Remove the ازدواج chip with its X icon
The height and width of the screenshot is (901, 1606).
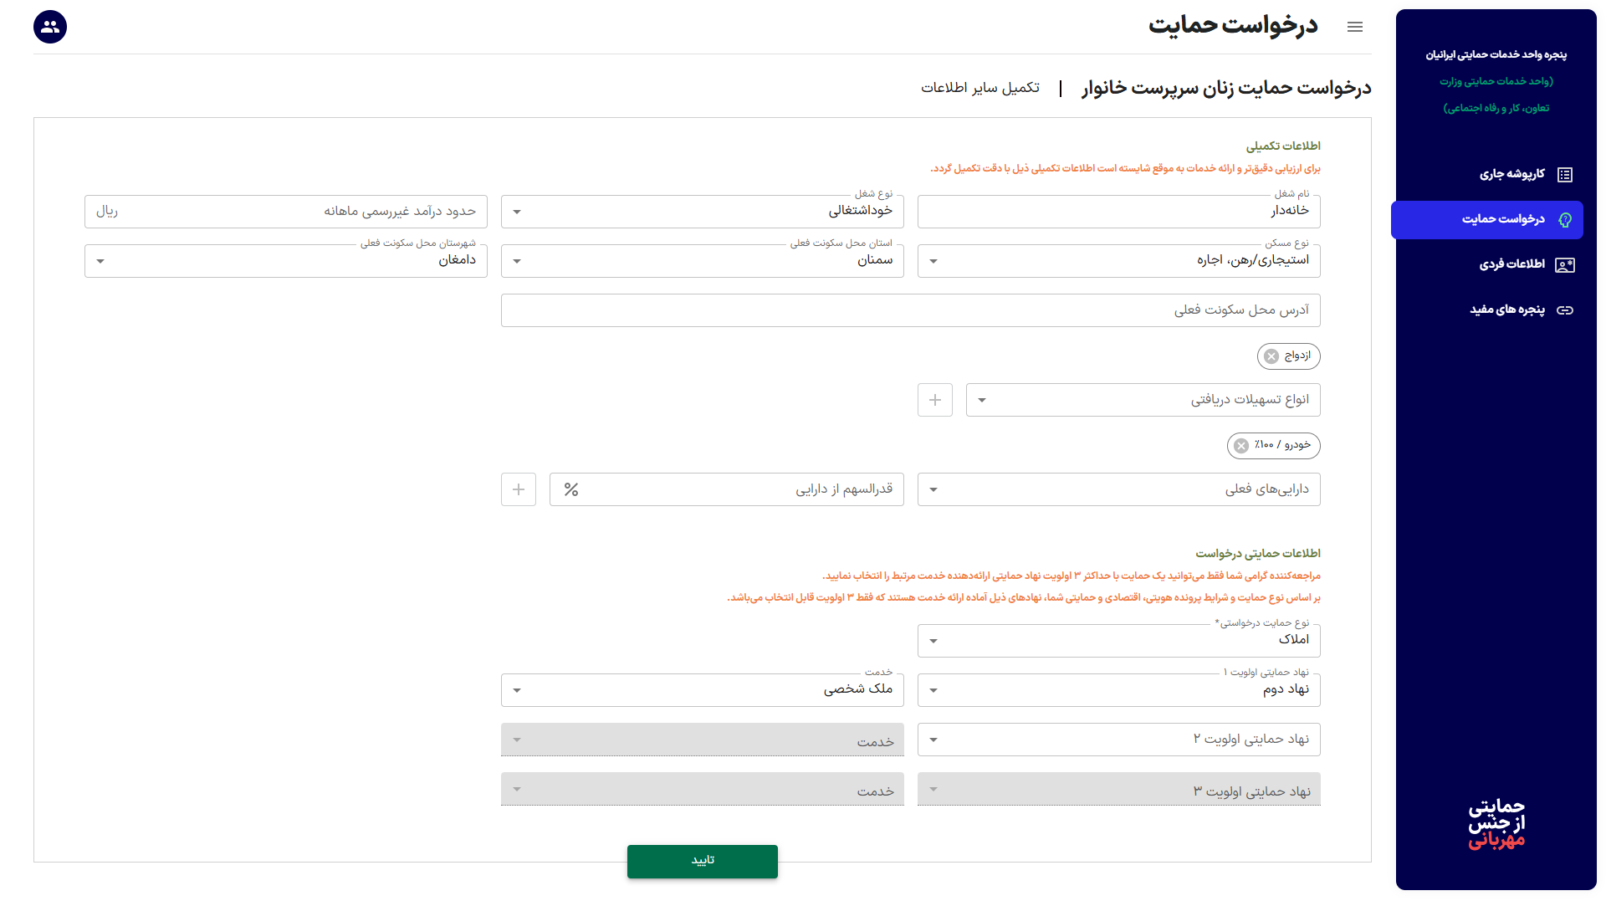(x=1271, y=356)
